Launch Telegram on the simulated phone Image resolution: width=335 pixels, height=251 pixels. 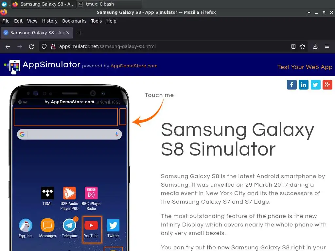[x=69, y=228]
